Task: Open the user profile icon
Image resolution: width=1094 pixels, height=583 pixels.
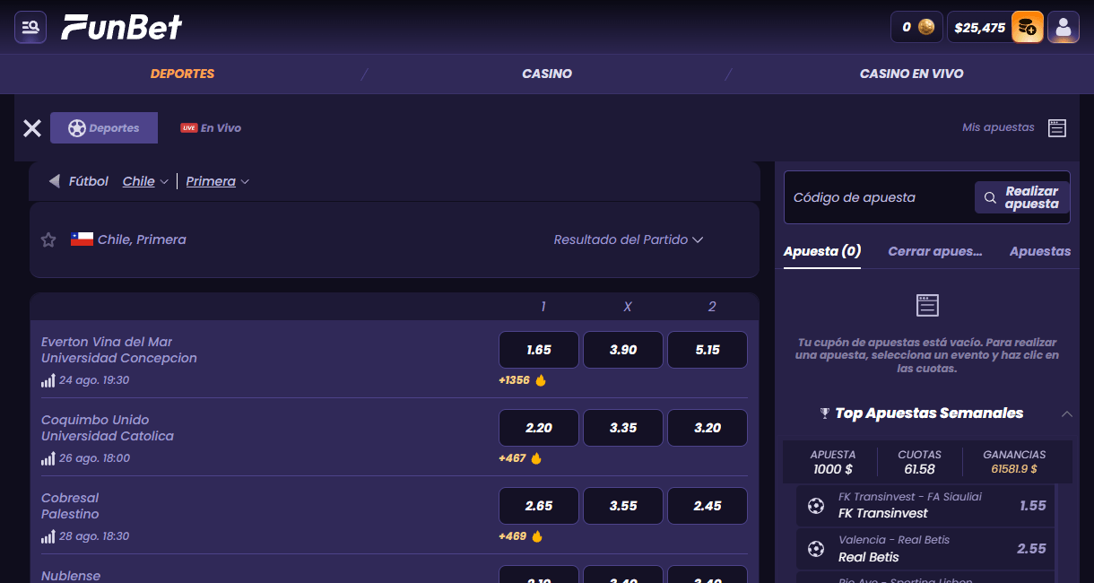Action: (x=1064, y=27)
